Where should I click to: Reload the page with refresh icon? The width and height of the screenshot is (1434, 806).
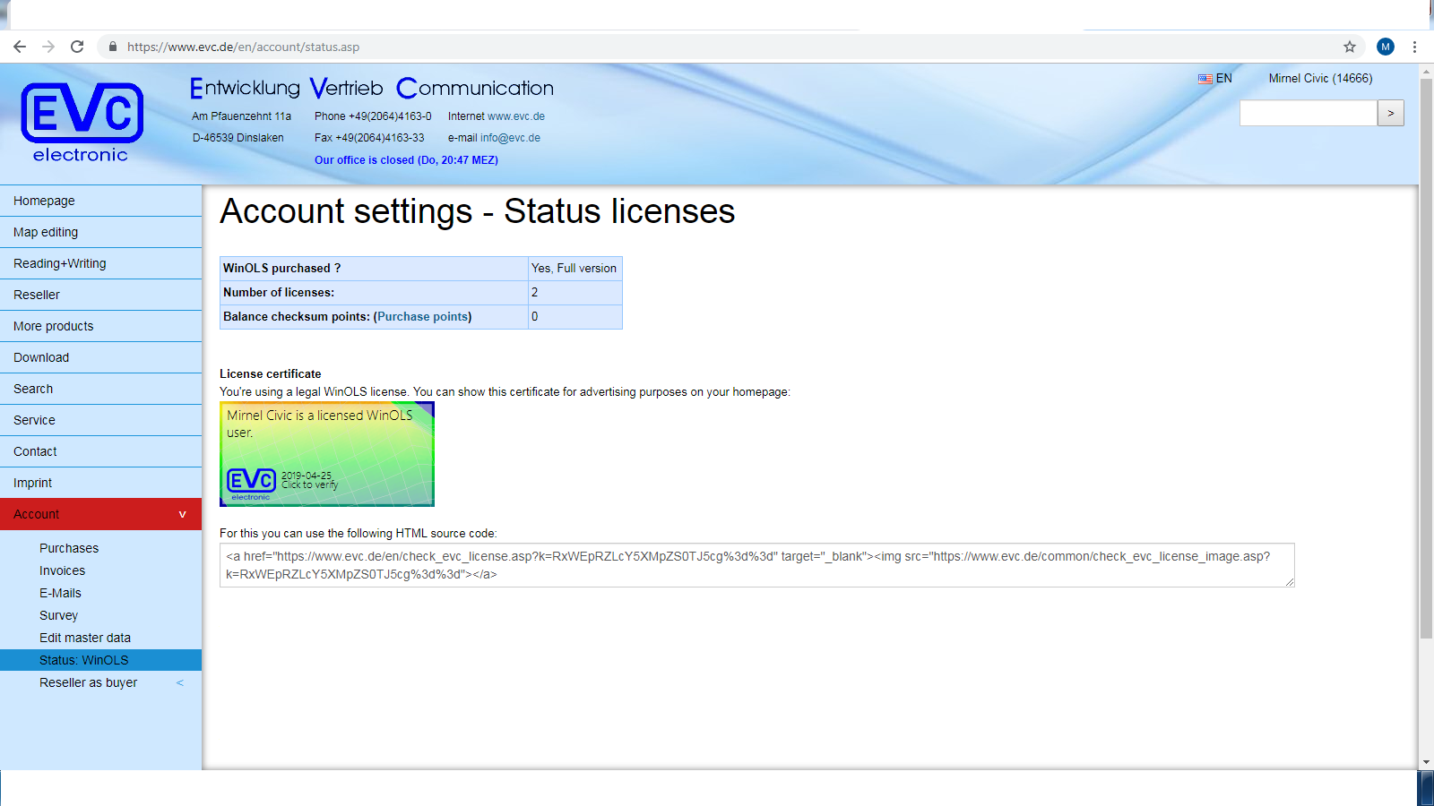point(77,47)
